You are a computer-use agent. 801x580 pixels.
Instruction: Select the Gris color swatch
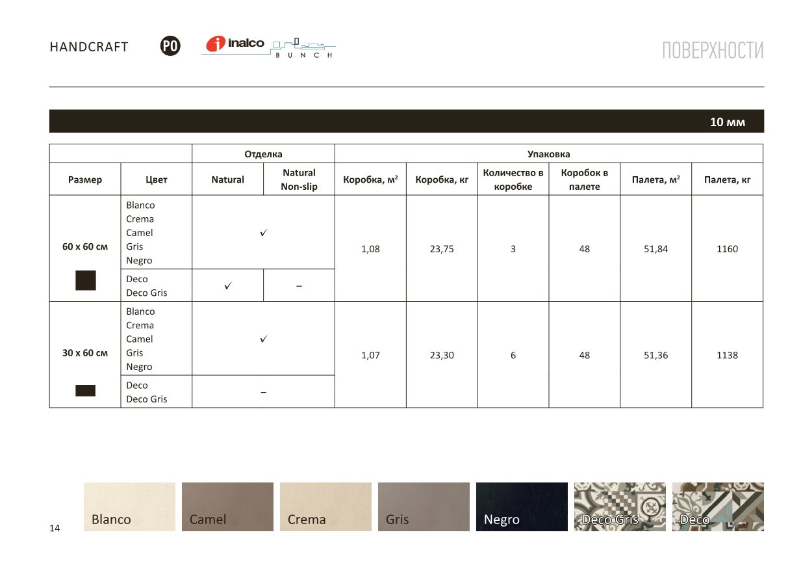[x=424, y=507]
